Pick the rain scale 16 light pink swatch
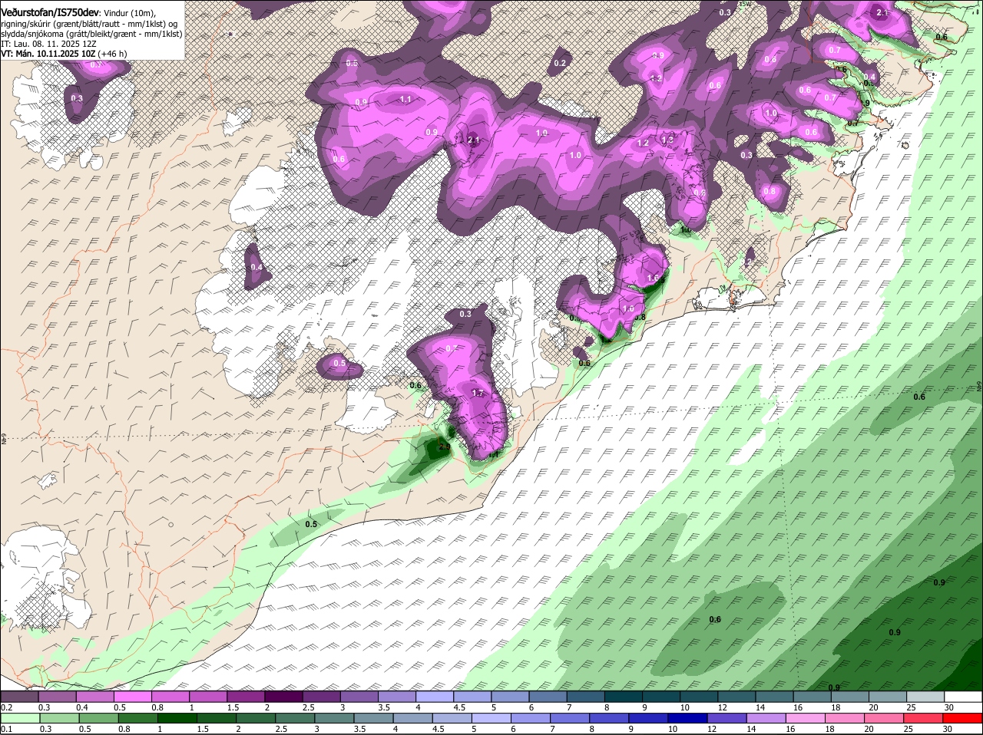 (x=806, y=718)
